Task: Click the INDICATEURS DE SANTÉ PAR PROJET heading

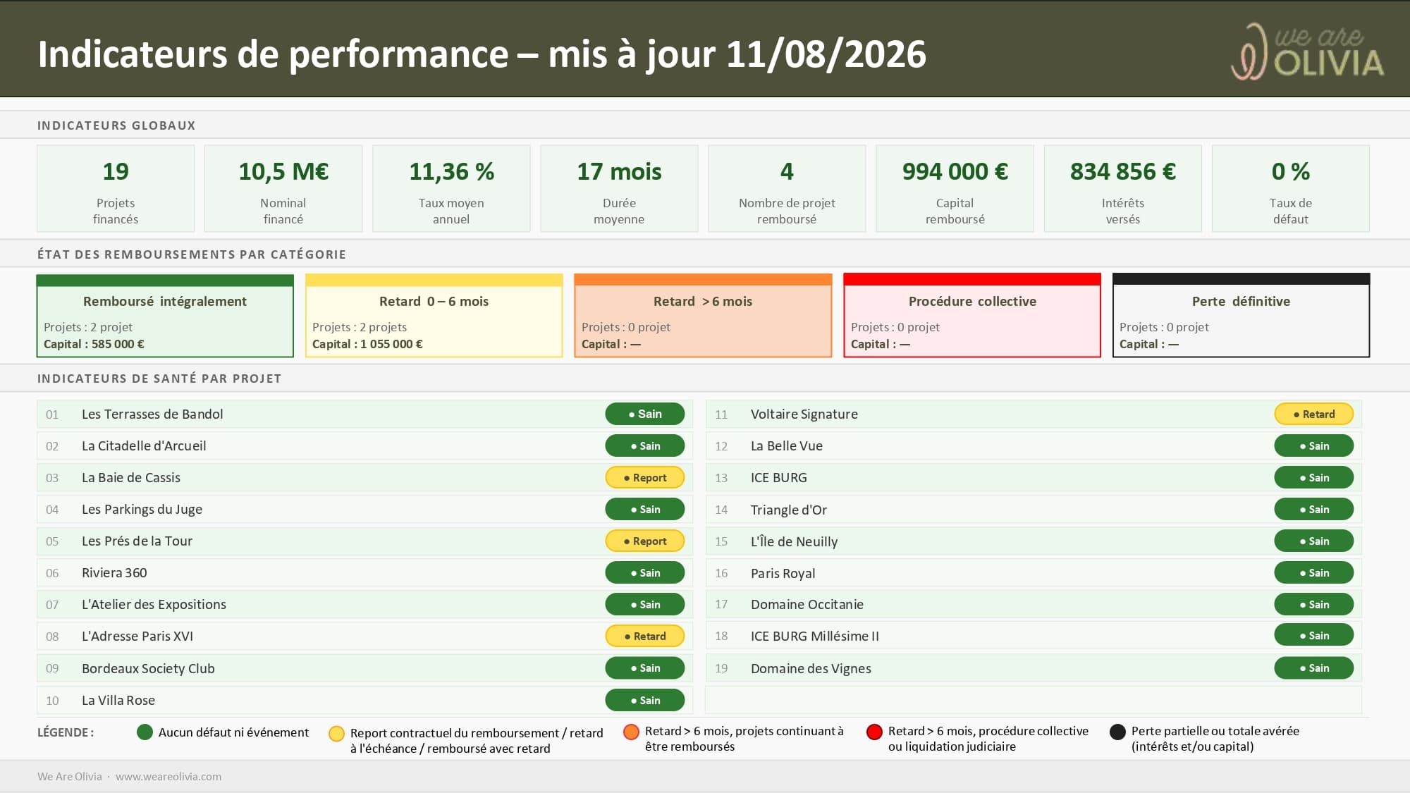Action: click(x=159, y=379)
